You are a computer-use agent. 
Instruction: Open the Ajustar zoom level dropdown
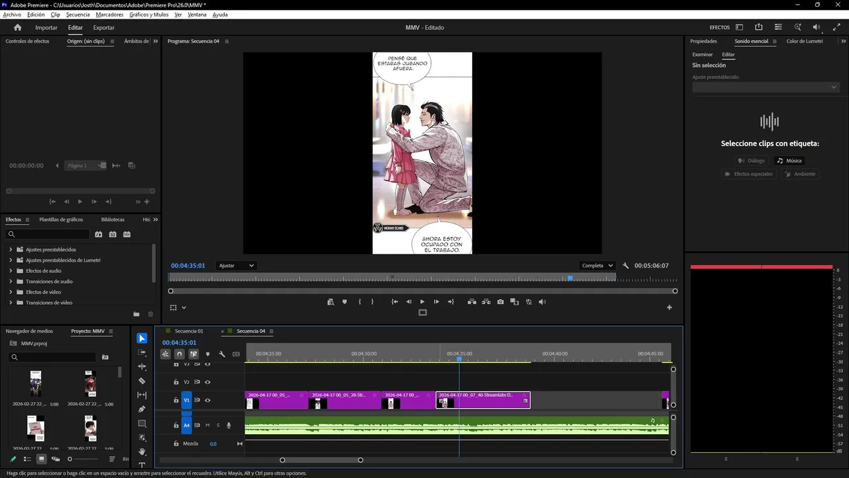(x=236, y=266)
